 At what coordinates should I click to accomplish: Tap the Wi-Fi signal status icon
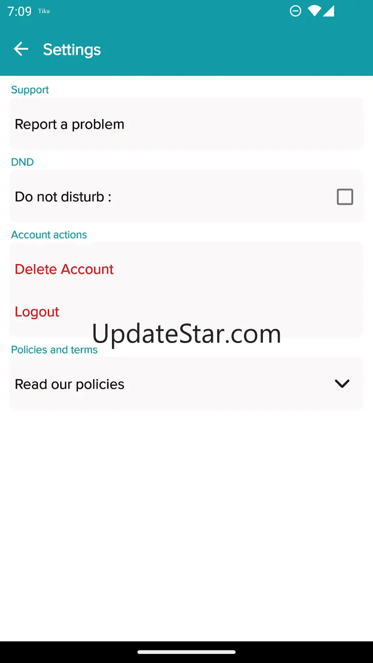[x=314, y=11]
